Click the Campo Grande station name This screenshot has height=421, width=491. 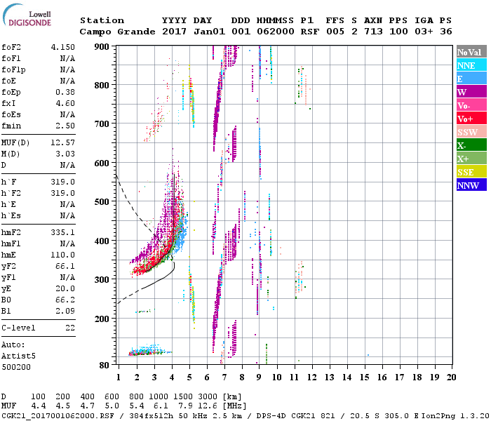pos(117,32)
